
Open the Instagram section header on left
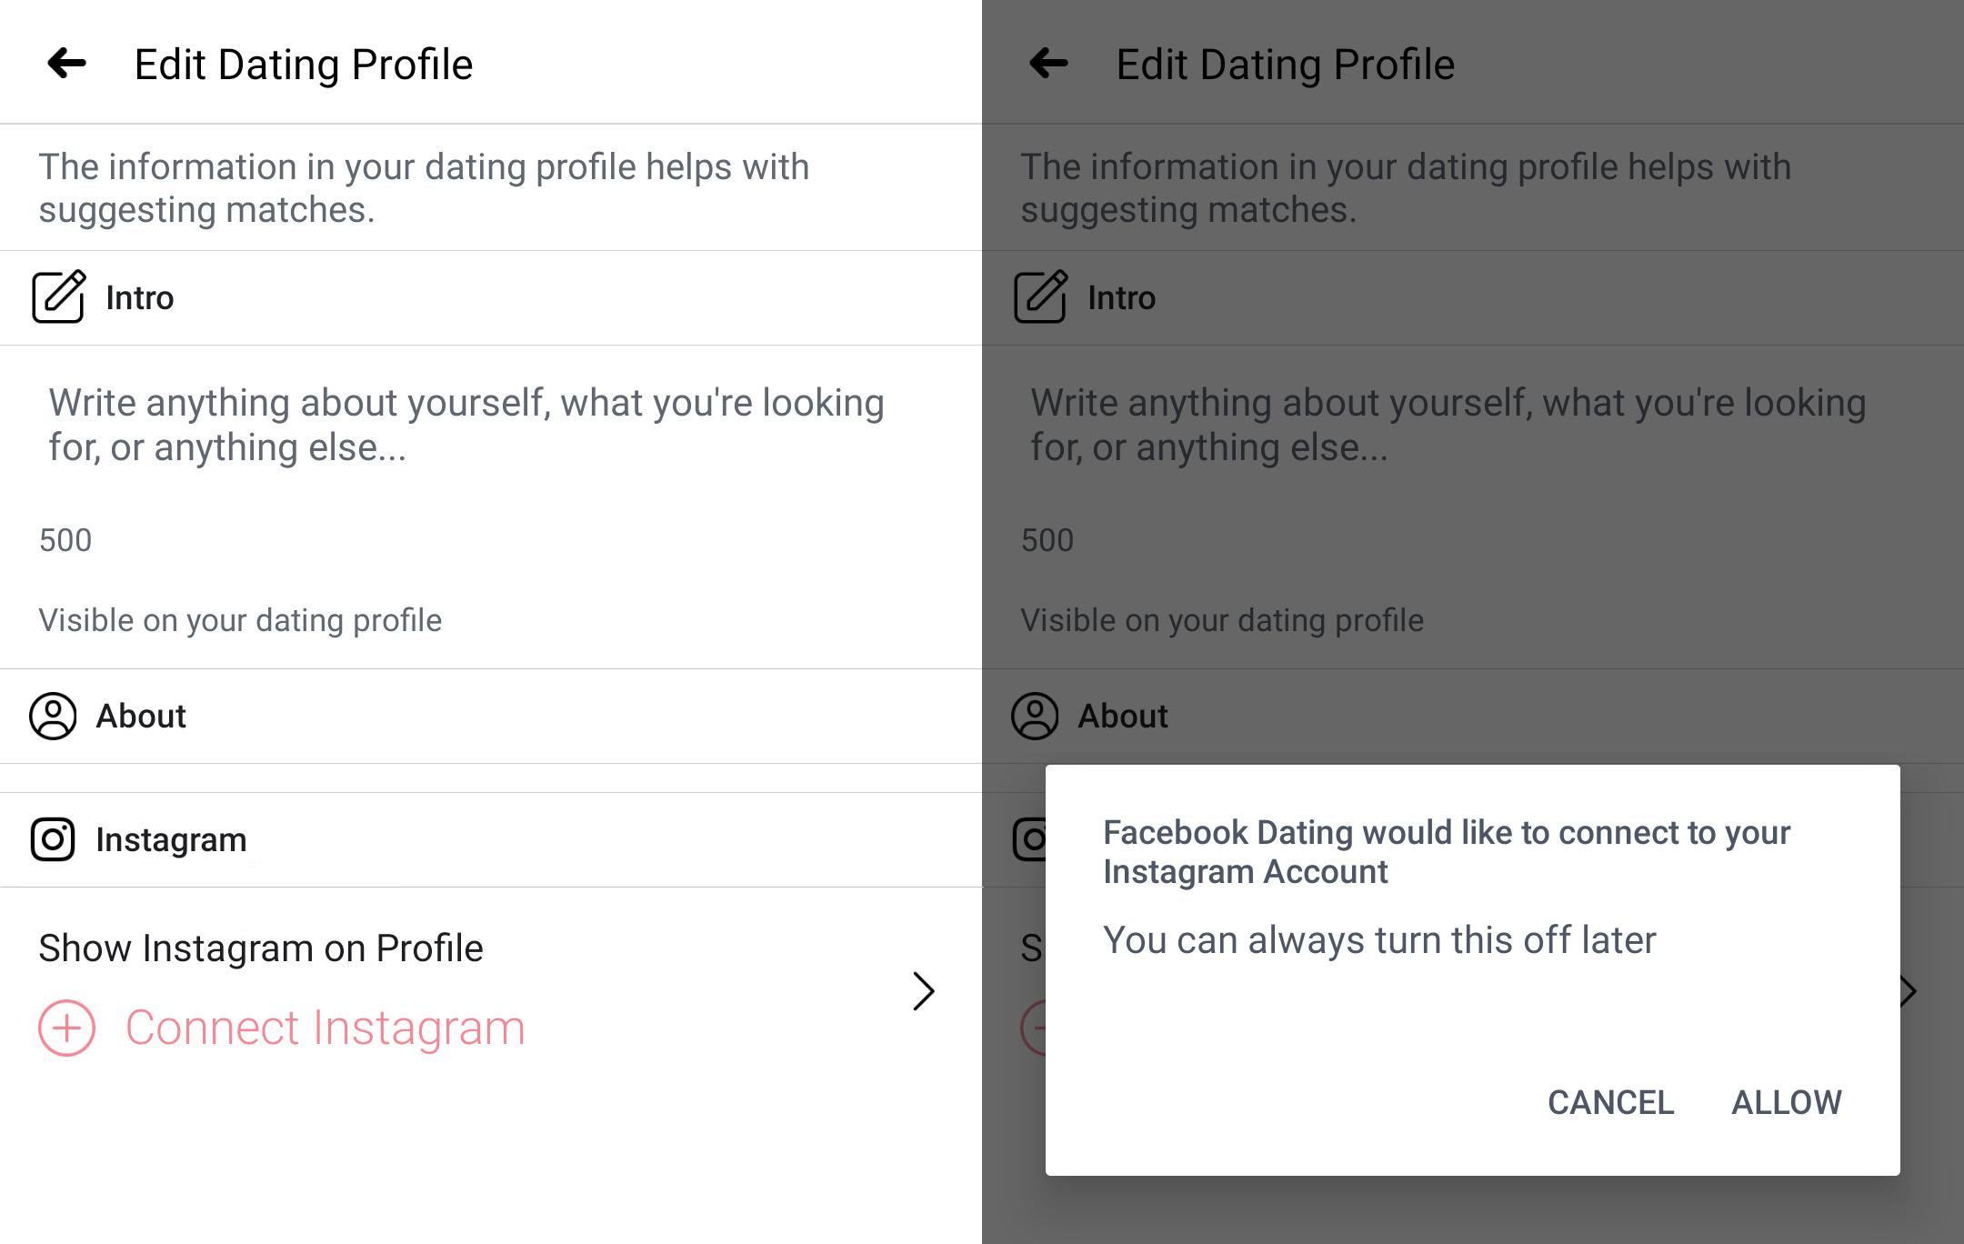tap(491, 840)
